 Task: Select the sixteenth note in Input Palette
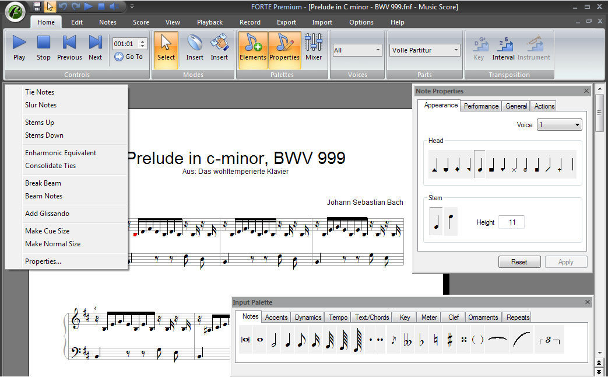(x=315, y=340)
